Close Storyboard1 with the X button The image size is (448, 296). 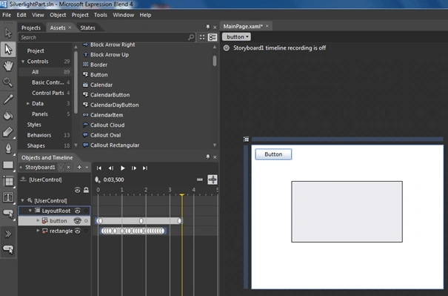pyautogui.click(x=69, y=167)
